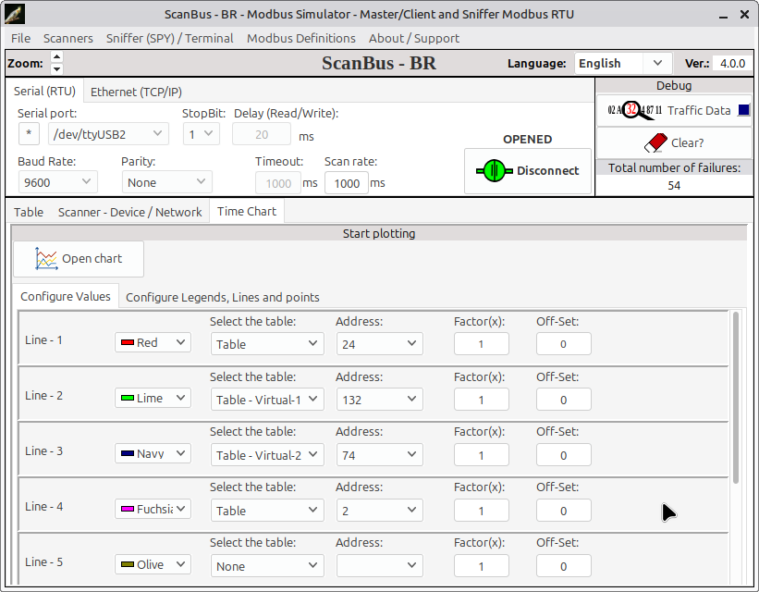Open the Scanner - Device / Network tab

click(129, 212)
